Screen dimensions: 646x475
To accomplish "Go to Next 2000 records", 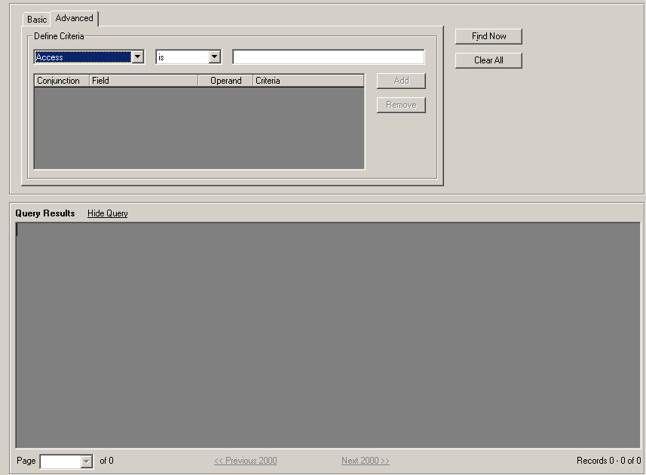I will point(366,461).
